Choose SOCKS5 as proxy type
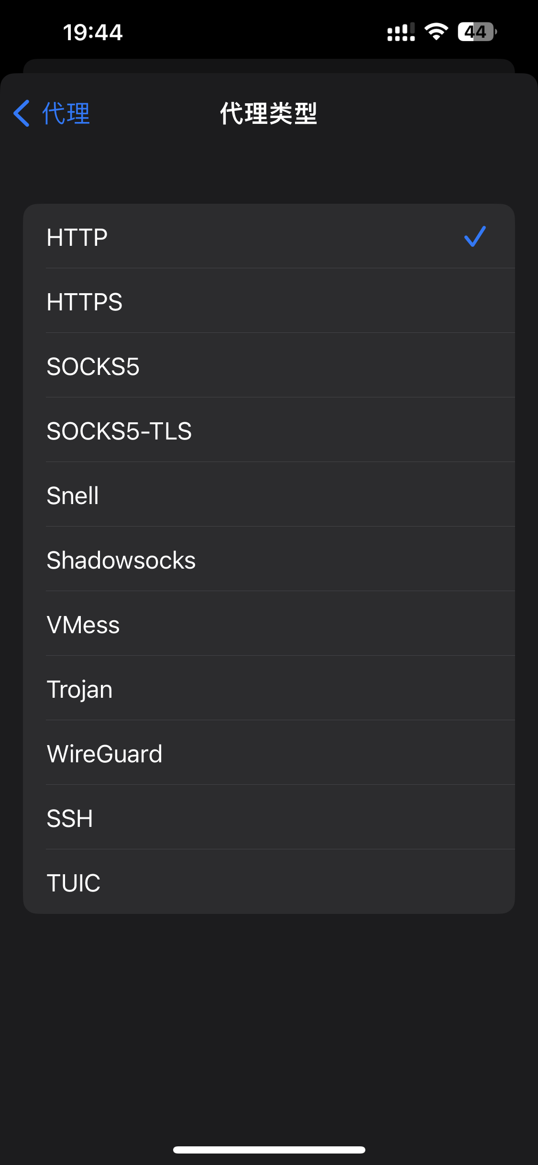The width and height of the screenshot is (538, 1165). point(268,366)
